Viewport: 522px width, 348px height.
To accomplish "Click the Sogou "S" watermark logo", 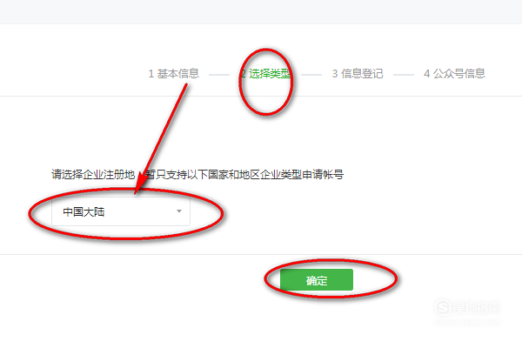I will point(443,308).
